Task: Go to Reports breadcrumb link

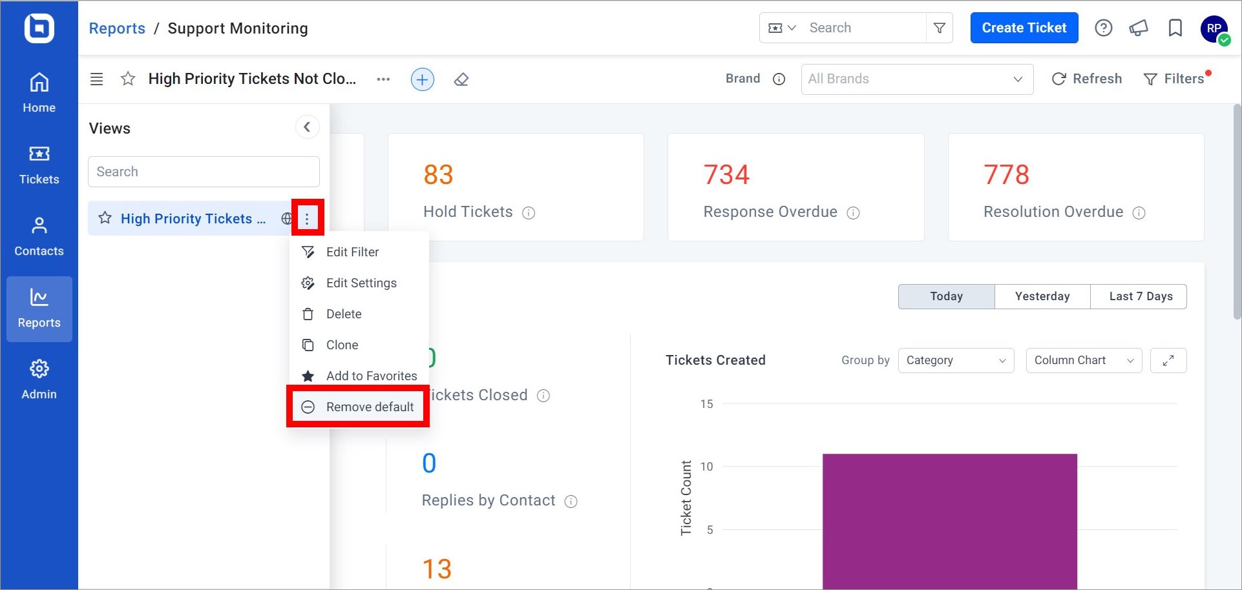Action: tap(117, 28)
